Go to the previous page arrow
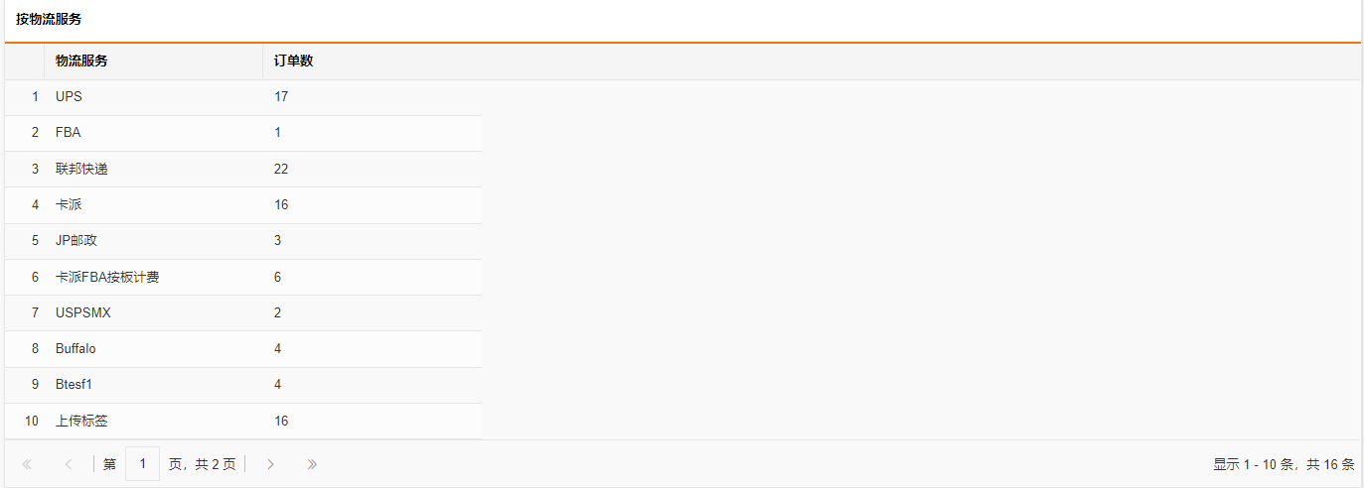Viewport: 1364px width, 488px height. (69, 464)
